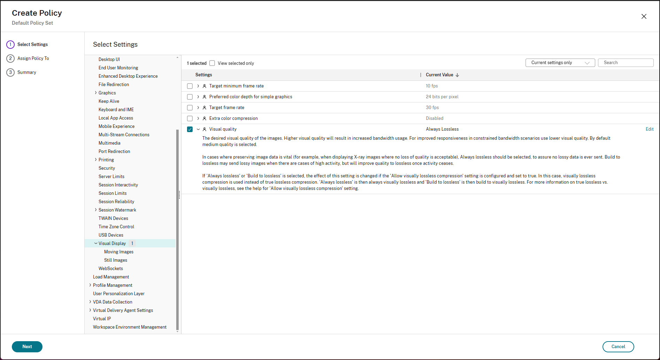Click in the Search settings field
The image size is (660, 360).
click(x=626, y=63)
